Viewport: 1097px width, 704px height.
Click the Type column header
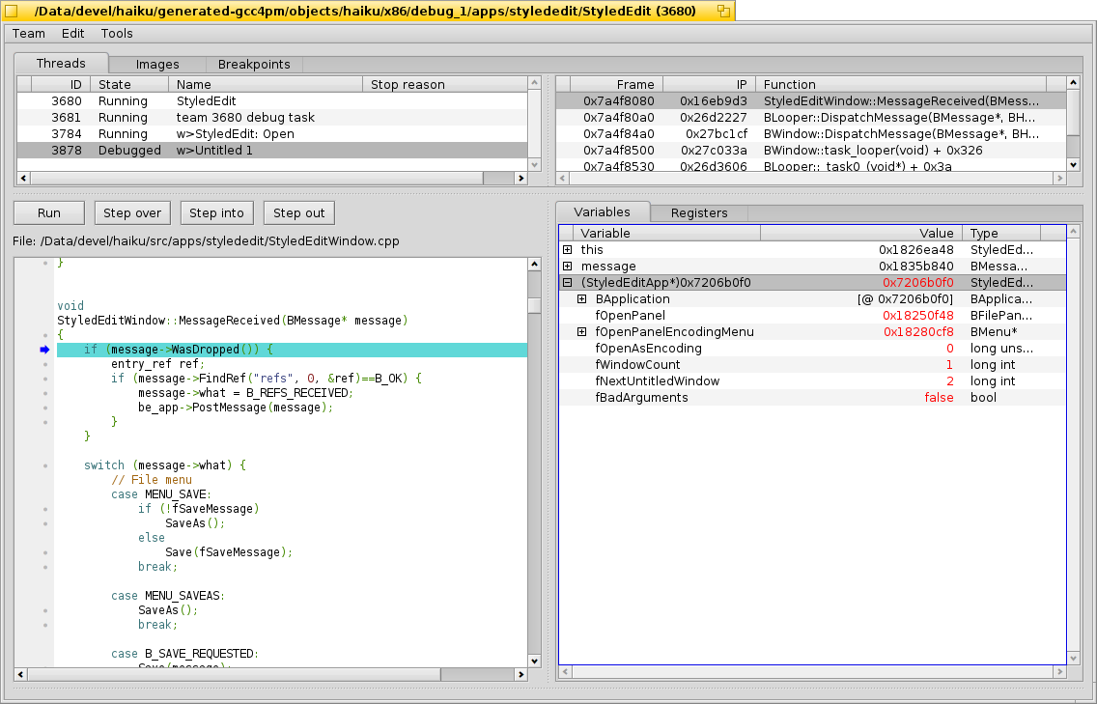click(x=1001, y=233)
